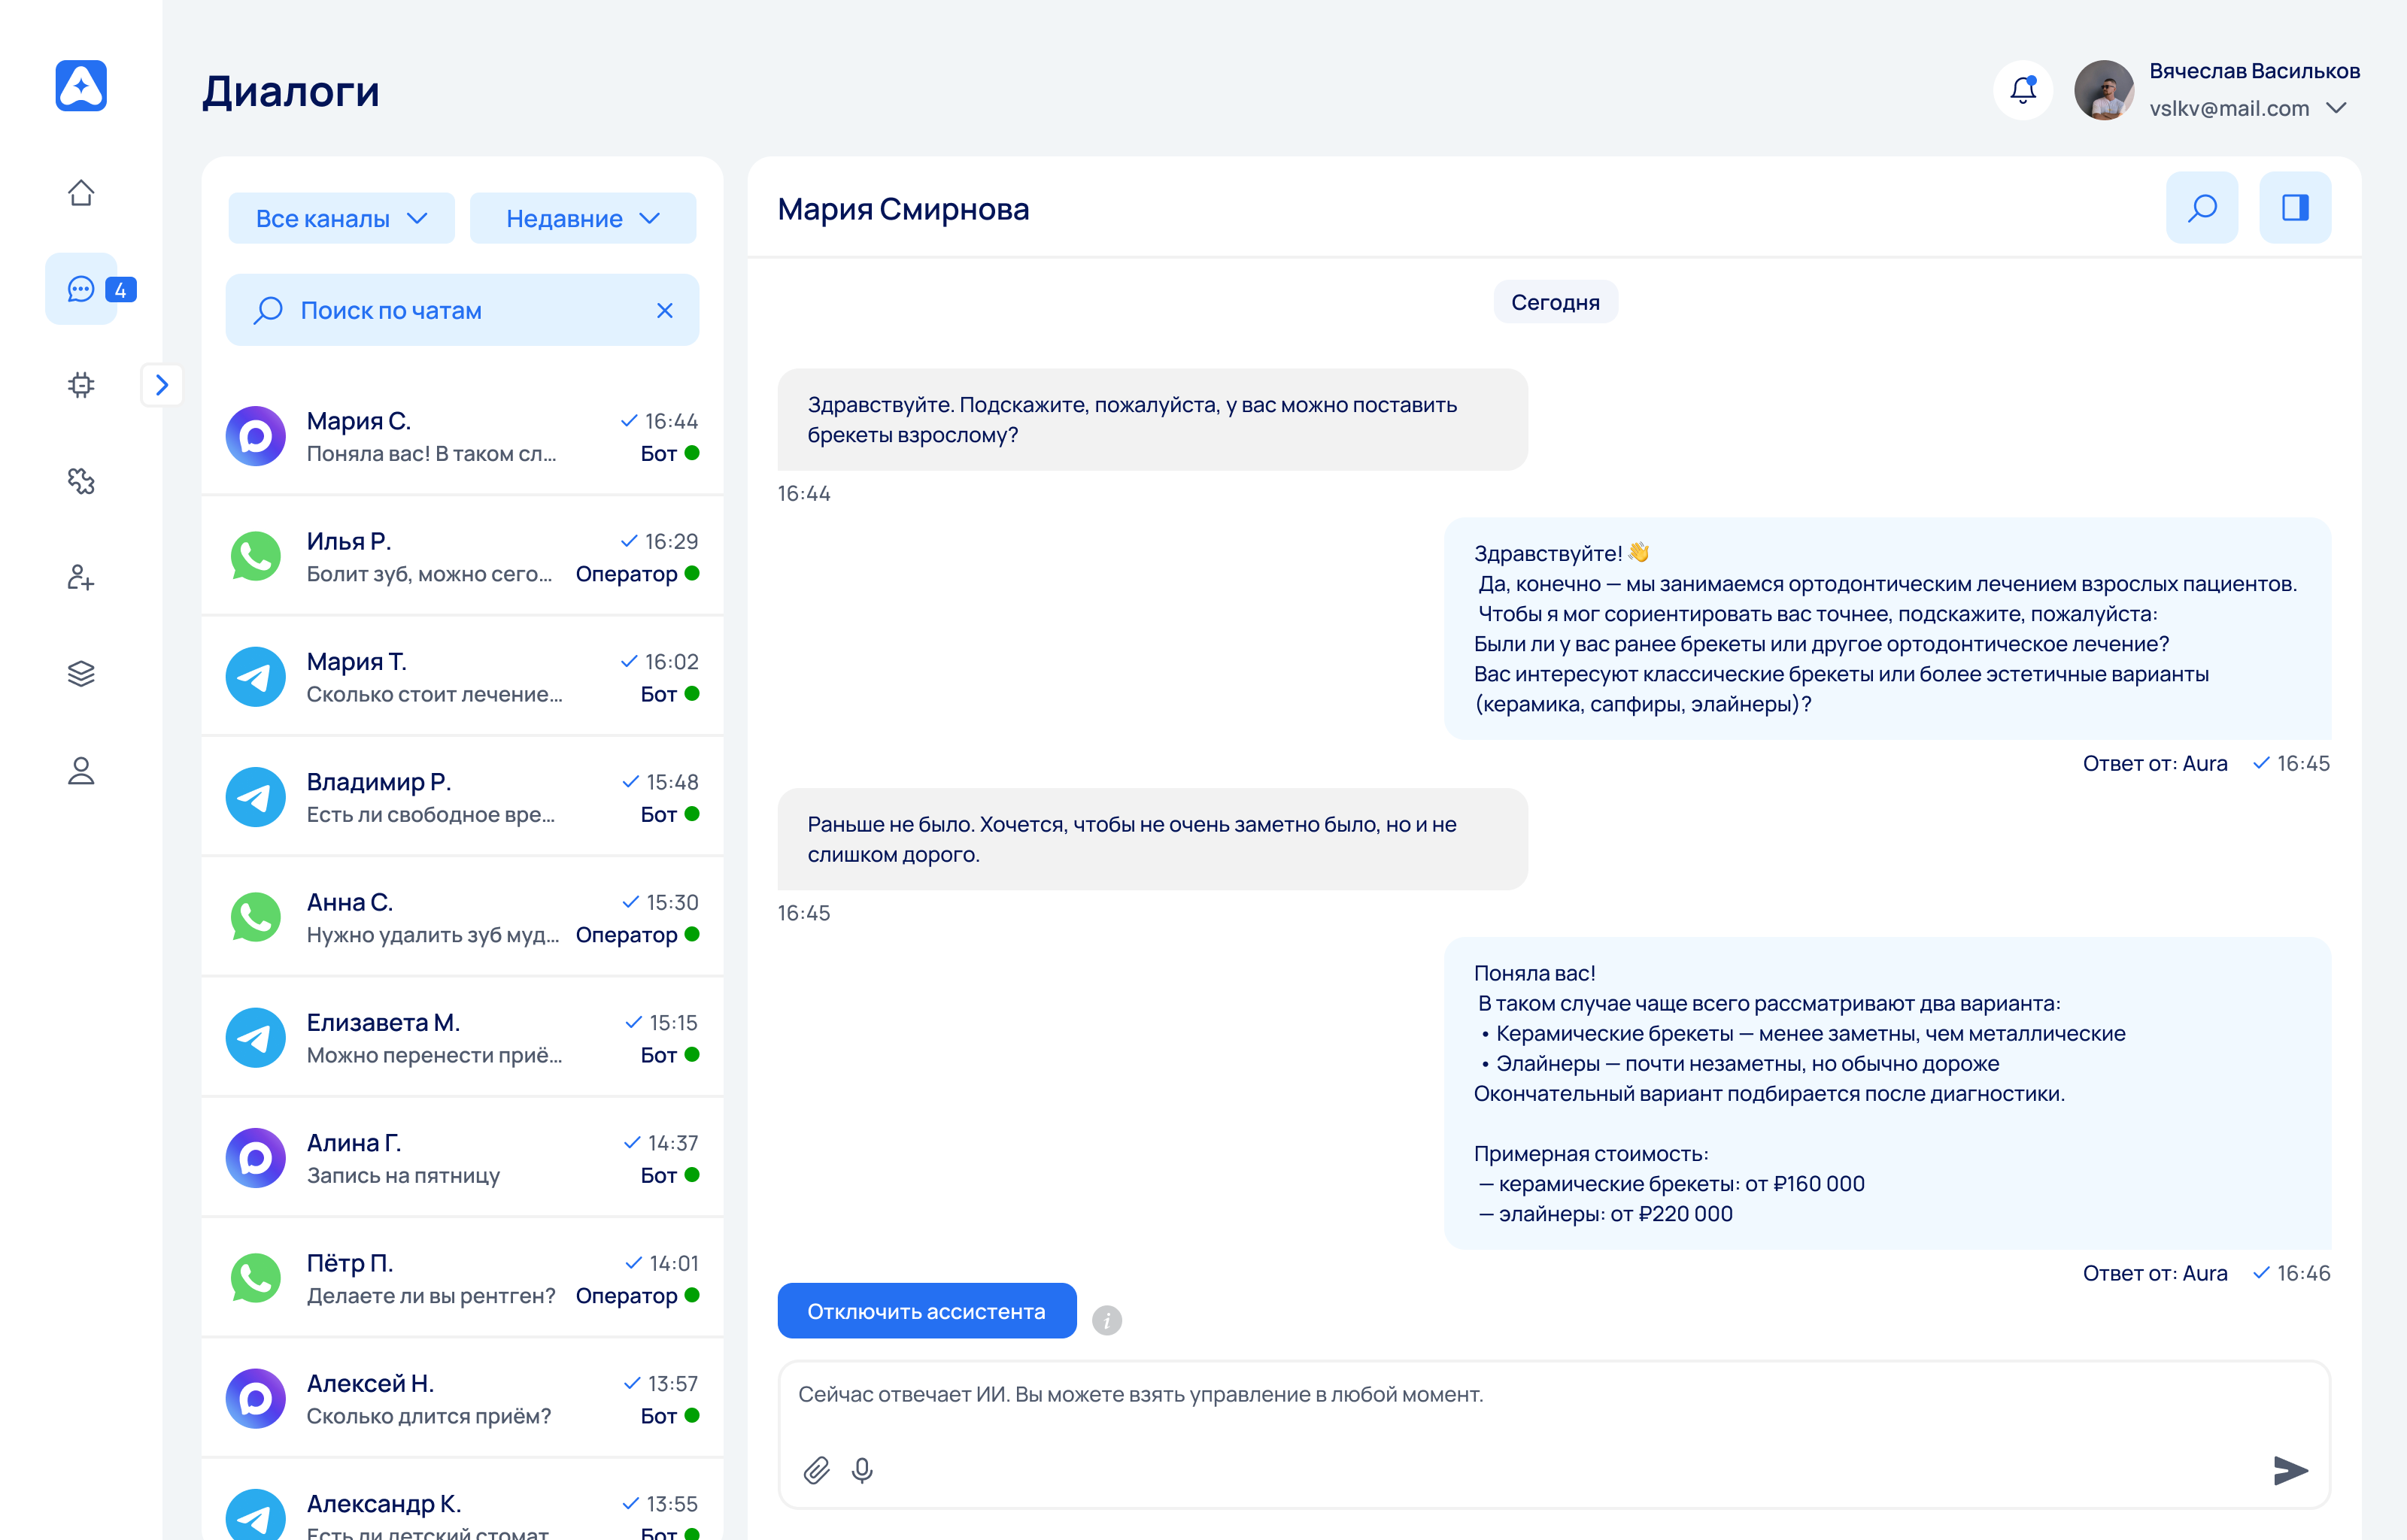Click the paperclip attach file icon
The image size is (2407, 1540).
point(816,1470)
